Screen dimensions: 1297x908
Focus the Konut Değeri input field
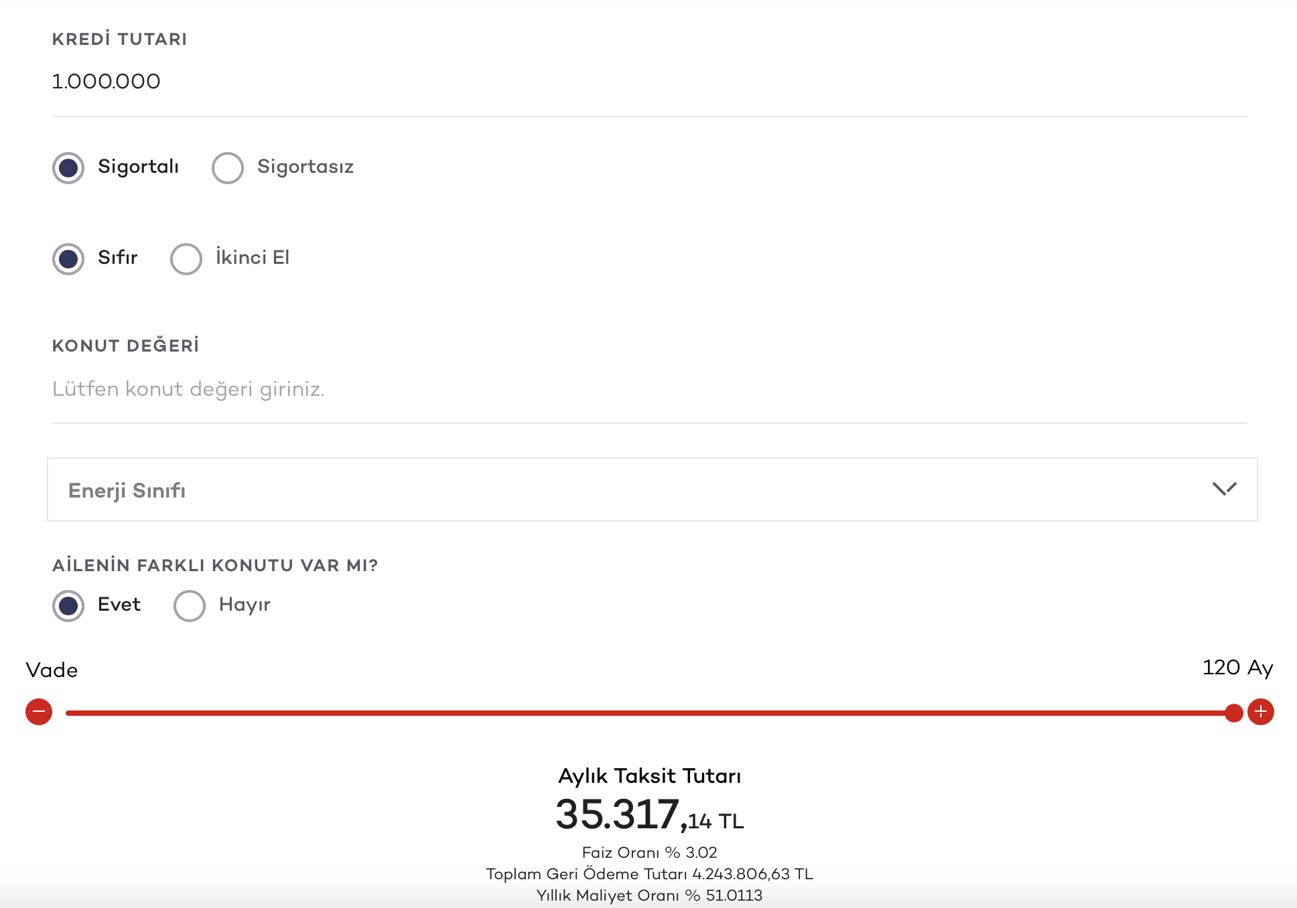[648, 389]
